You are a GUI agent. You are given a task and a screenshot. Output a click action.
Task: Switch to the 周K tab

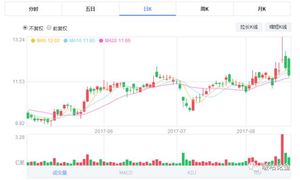(204, 9)
